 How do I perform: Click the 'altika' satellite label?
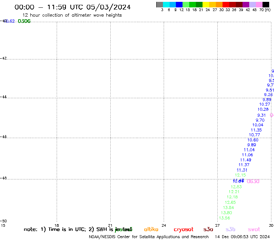click(151, 229)
